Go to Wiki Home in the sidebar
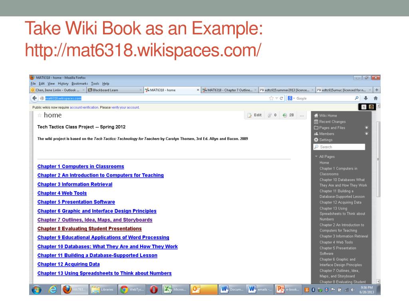 (328, 116)
